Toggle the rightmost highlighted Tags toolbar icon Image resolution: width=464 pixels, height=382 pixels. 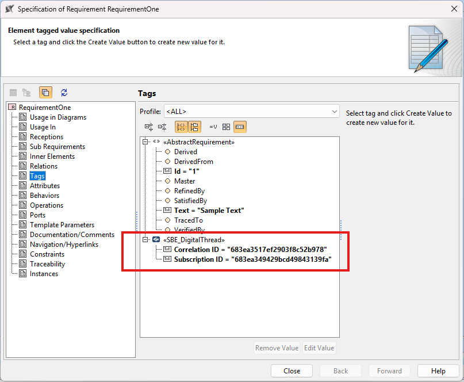240,127
